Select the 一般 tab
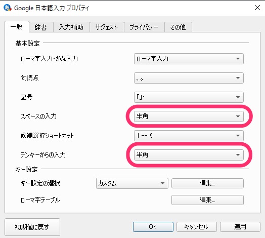Viewport: 265px width, 238px height. [17, 26]
